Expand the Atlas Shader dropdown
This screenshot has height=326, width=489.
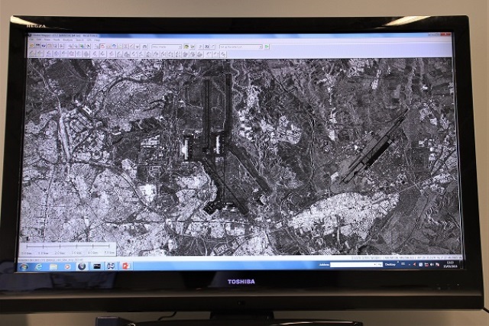(x=180, y=47)
